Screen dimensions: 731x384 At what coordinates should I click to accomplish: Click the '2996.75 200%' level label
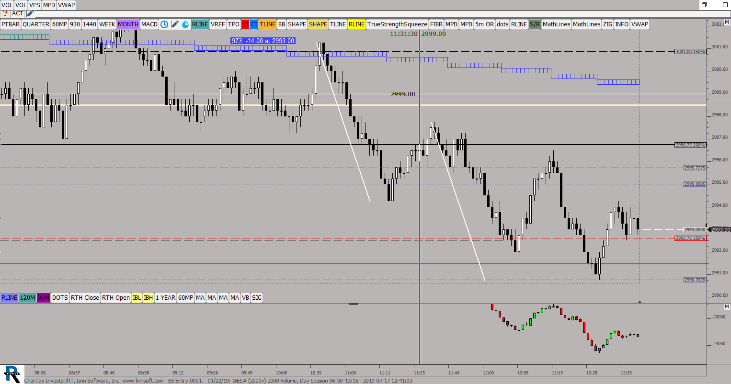click(690, 145)
